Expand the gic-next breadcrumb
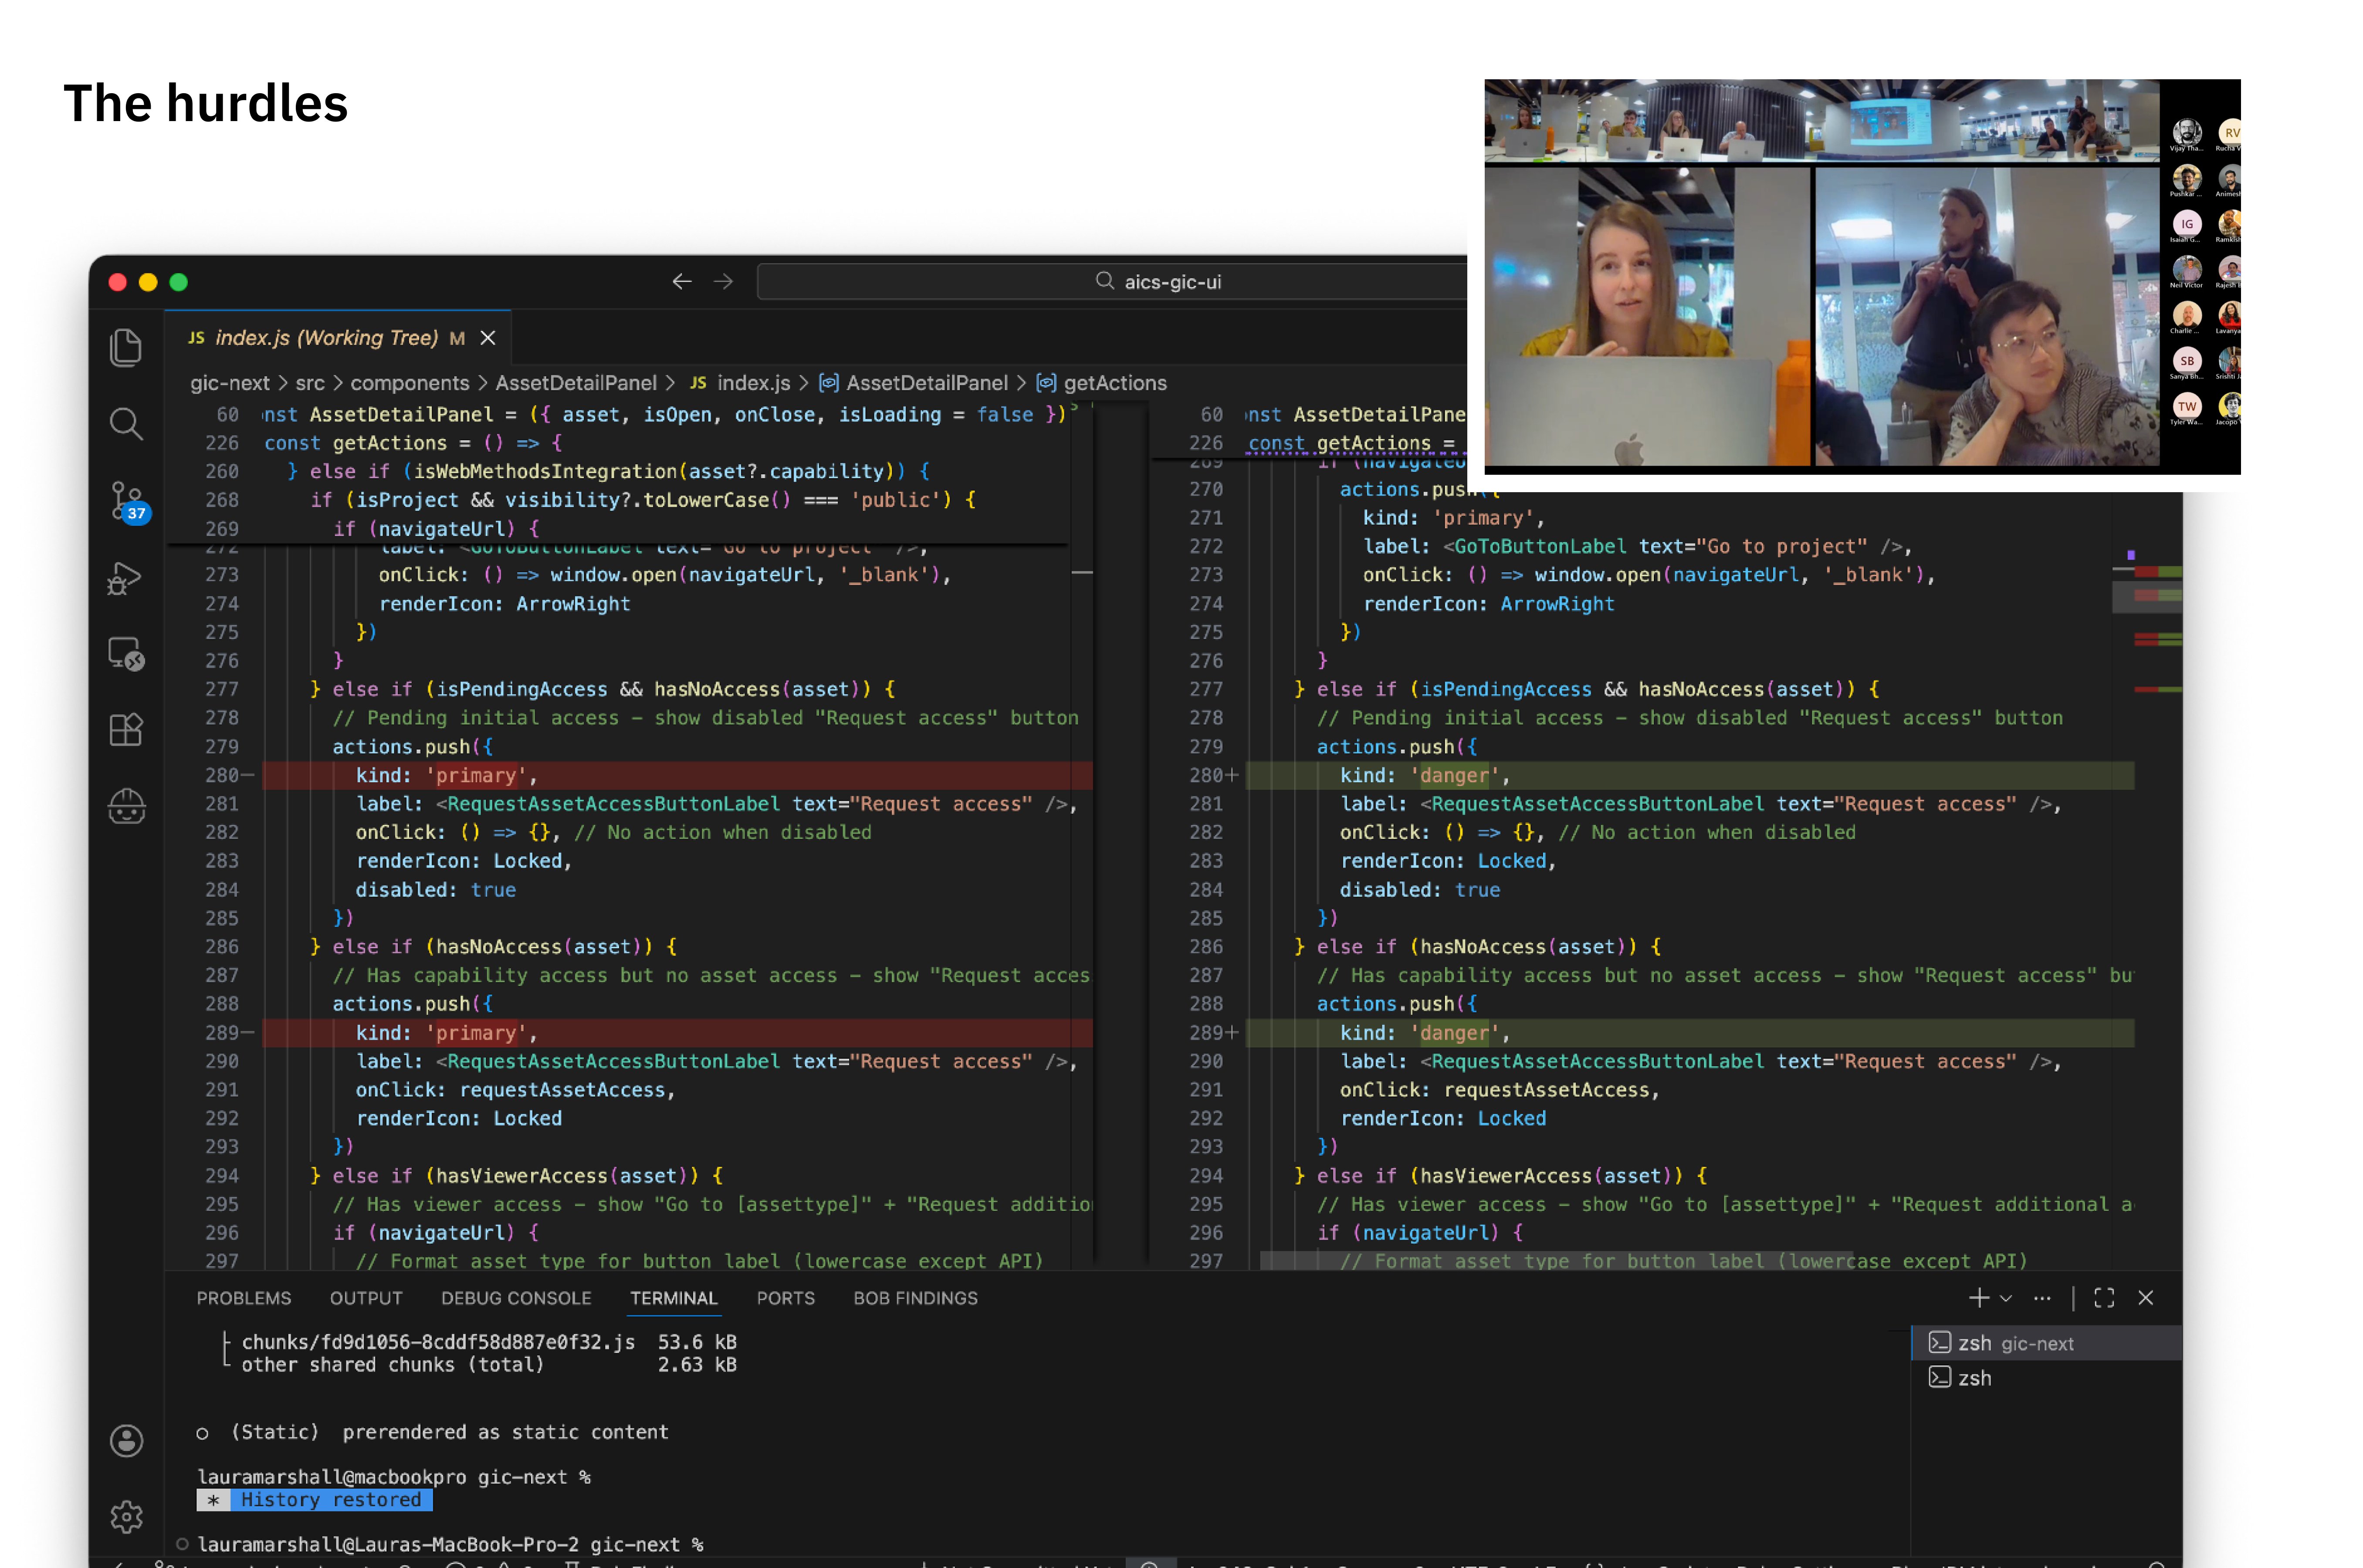The height and width of the screenshot is (1568, 2363). point(230,383)
